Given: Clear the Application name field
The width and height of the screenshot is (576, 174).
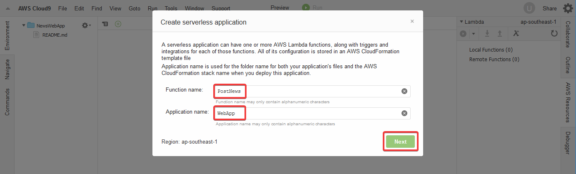Looking at the screenshot, I should 404,113.
